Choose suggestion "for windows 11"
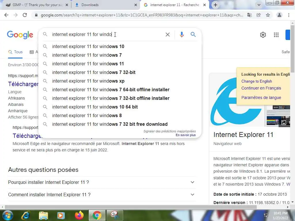This screenshot has width=295, height=221. click(x=120, y=64)
